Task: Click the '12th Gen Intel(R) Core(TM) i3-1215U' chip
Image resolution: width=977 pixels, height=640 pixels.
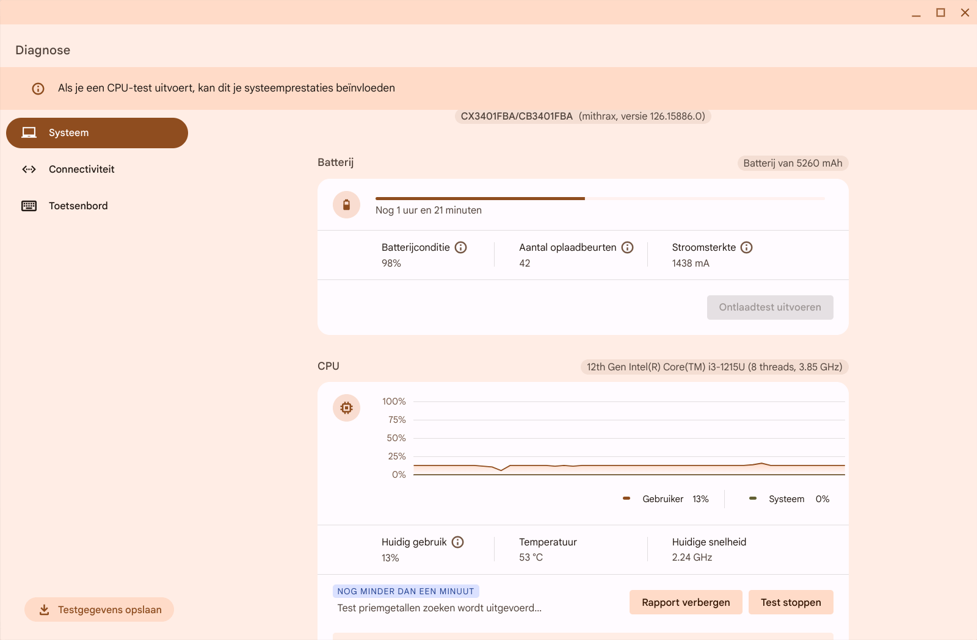Action: tap(714, 367)
